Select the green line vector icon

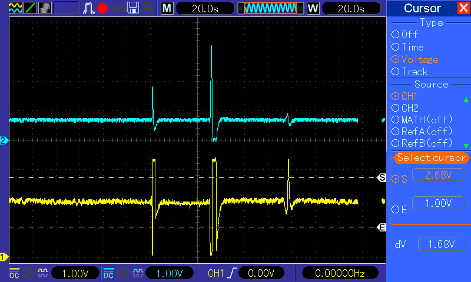[30, 8]
